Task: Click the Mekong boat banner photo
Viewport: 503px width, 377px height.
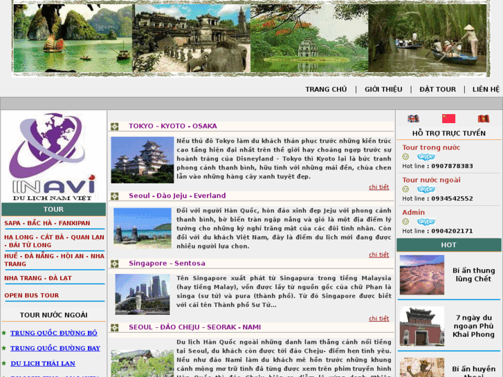Action: click(428, 38)
